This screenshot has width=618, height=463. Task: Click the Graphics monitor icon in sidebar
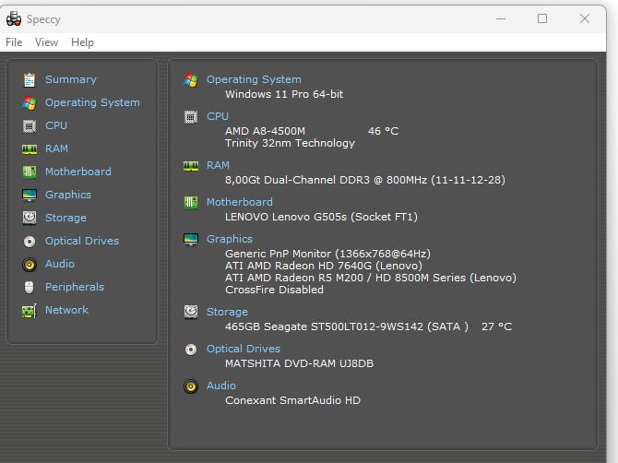click(30, 195)
